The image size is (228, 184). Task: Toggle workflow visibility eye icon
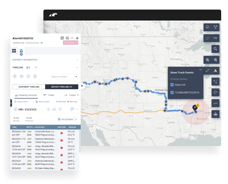42,43
